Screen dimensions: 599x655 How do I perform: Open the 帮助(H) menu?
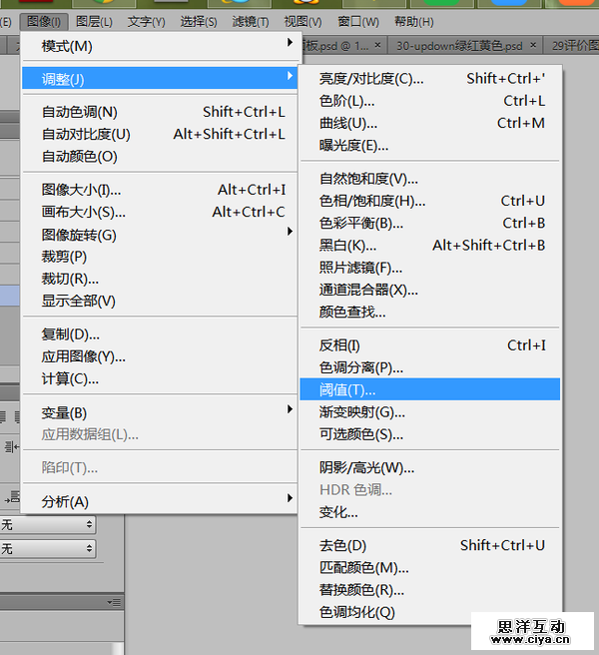[x=413, y=21]
